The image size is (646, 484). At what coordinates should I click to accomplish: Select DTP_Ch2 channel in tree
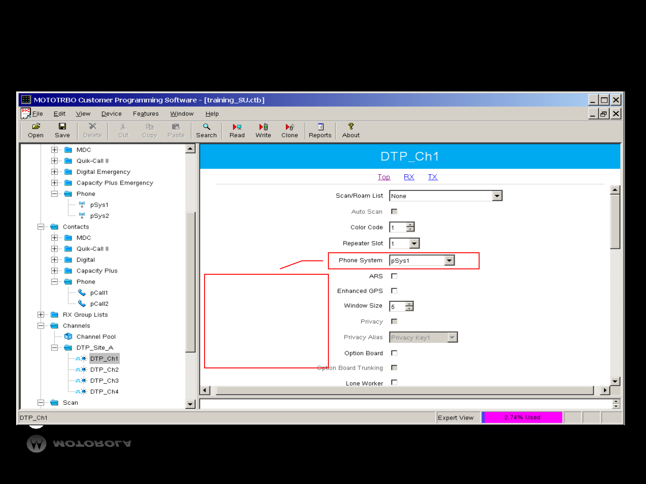point(104,370)
